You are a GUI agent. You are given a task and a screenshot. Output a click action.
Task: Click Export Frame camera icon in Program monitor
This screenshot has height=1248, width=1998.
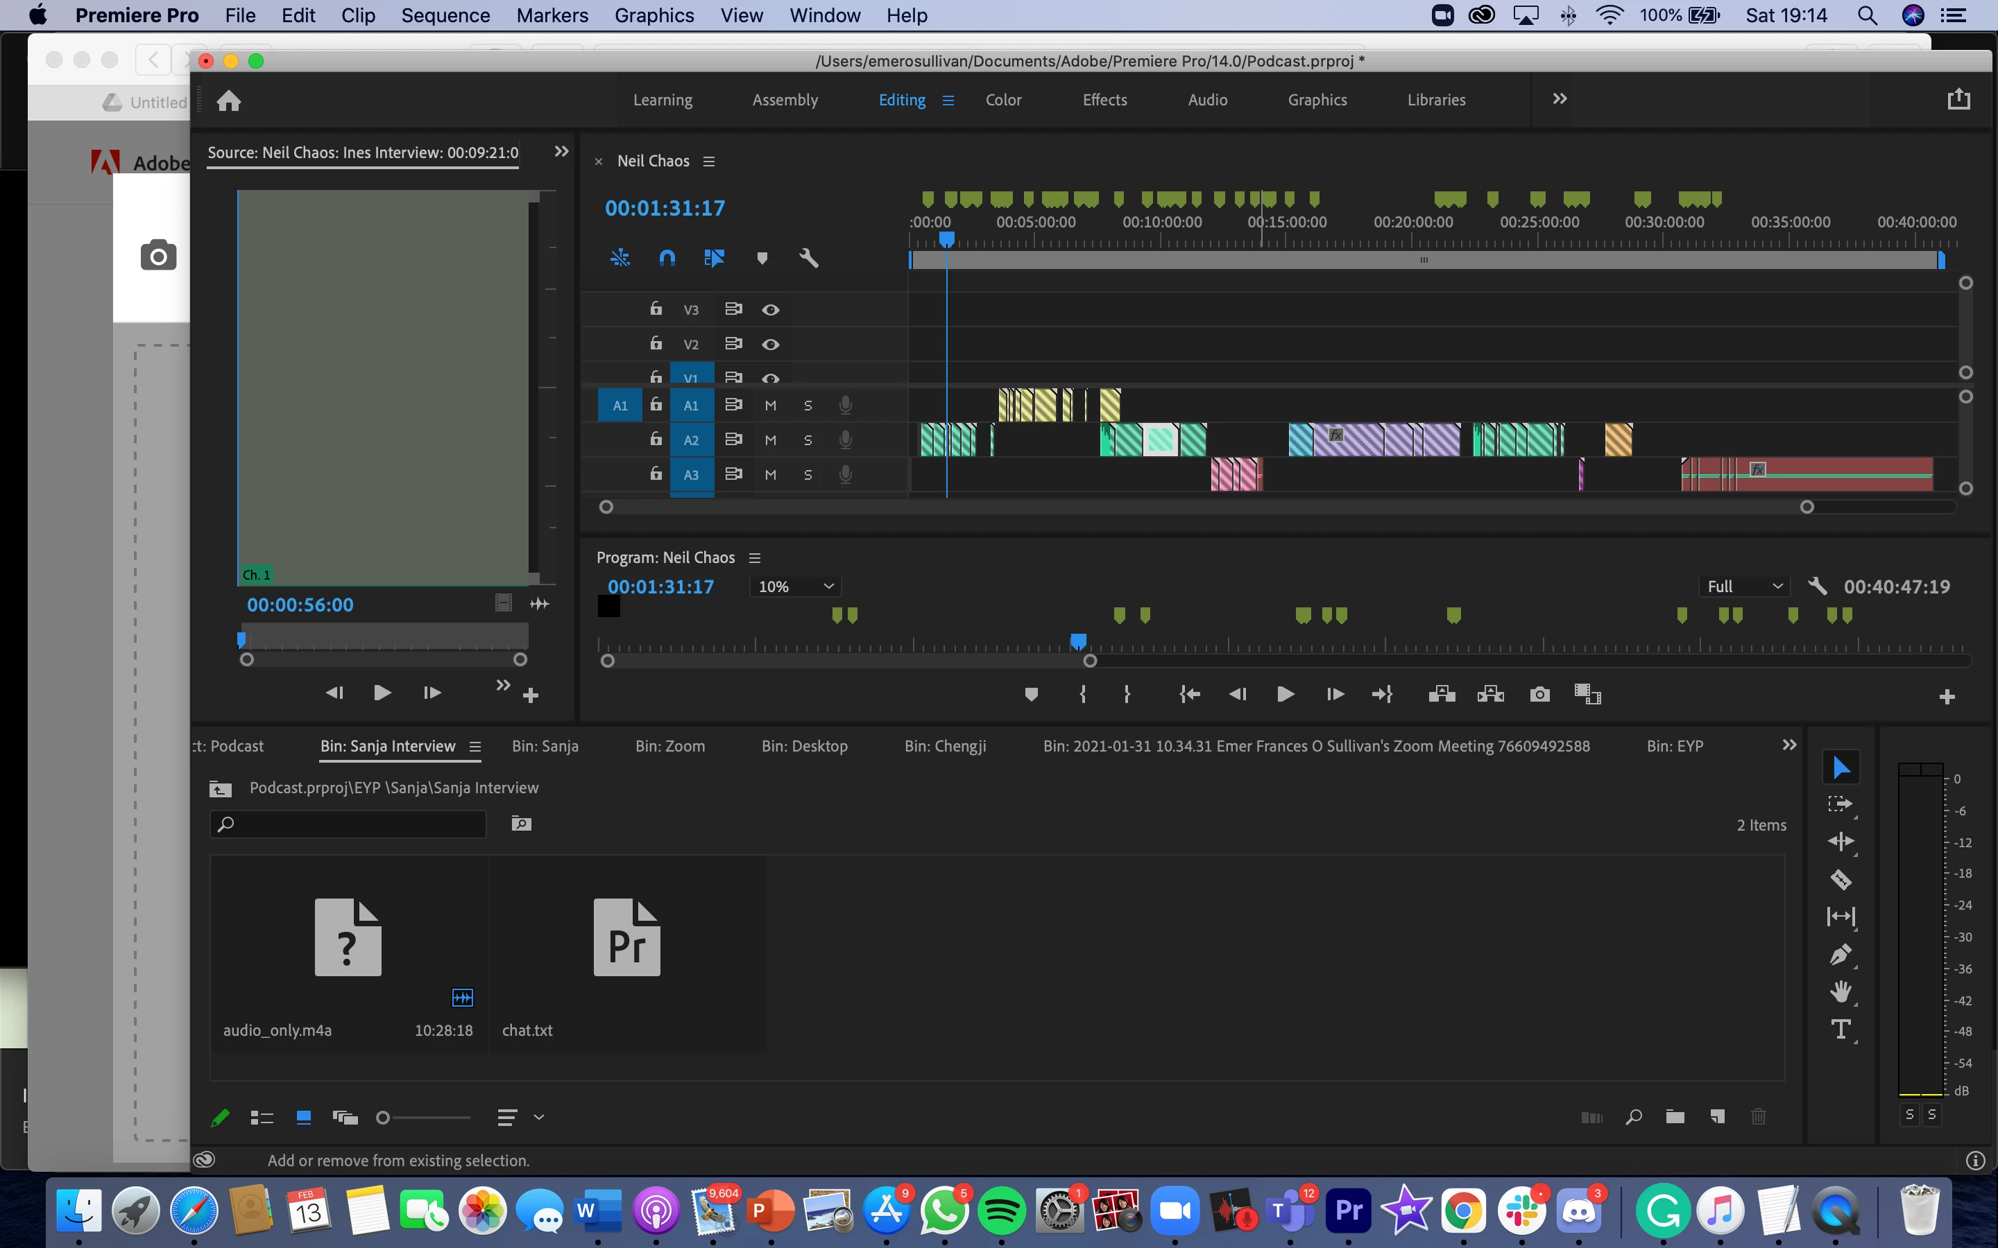(1539, 694)
